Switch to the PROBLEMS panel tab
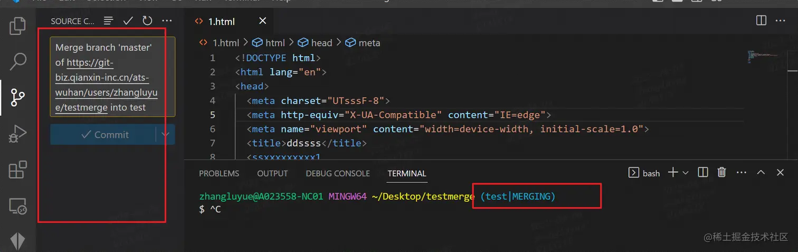 pyautogui.click(x=219, y=173)
